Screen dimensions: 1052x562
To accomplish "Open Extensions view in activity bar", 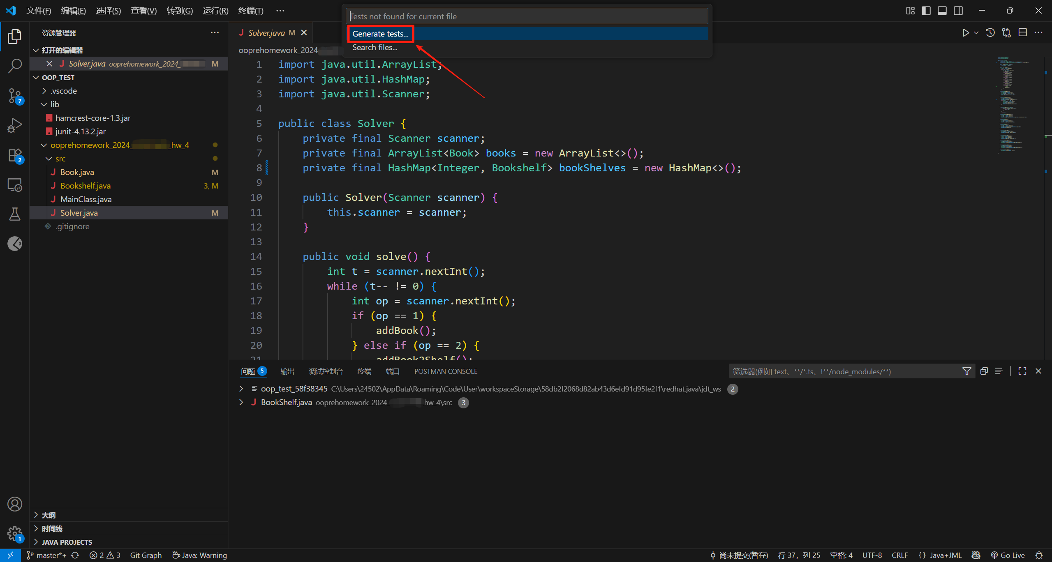I will [15, 156].
